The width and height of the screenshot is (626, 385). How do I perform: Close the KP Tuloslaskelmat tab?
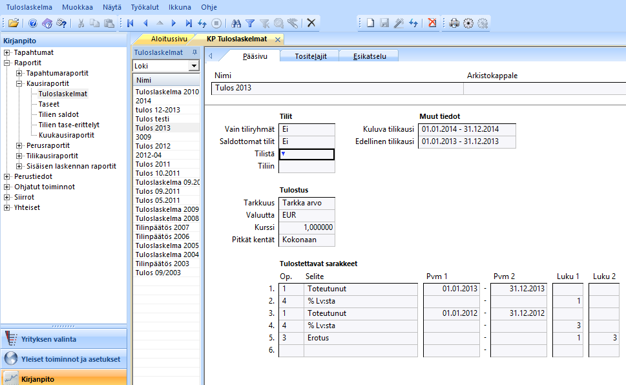point(278,39)
